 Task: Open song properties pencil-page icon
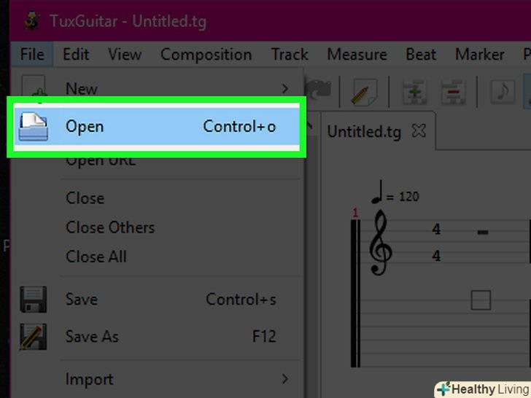tap(365, 92)
